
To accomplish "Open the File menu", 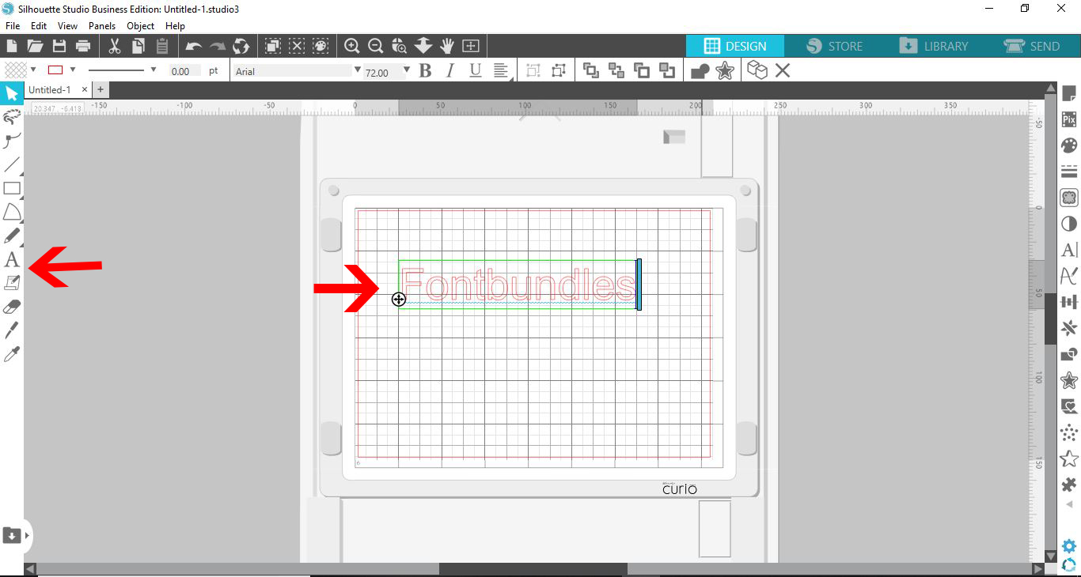I will (x=12, y=26).
